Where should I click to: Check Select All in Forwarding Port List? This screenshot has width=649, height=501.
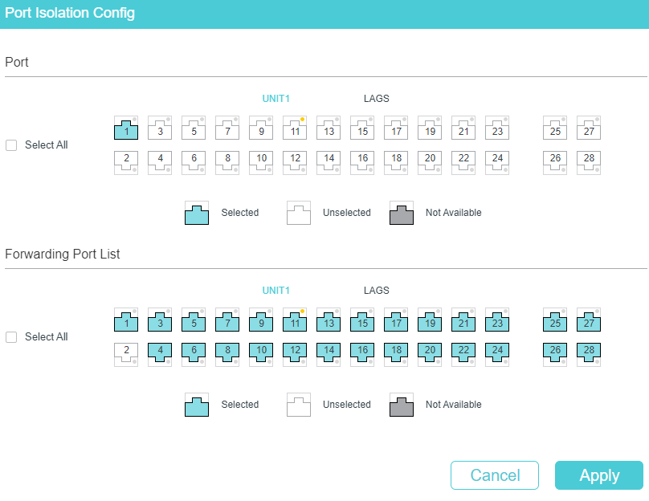(x=11, y=337)
